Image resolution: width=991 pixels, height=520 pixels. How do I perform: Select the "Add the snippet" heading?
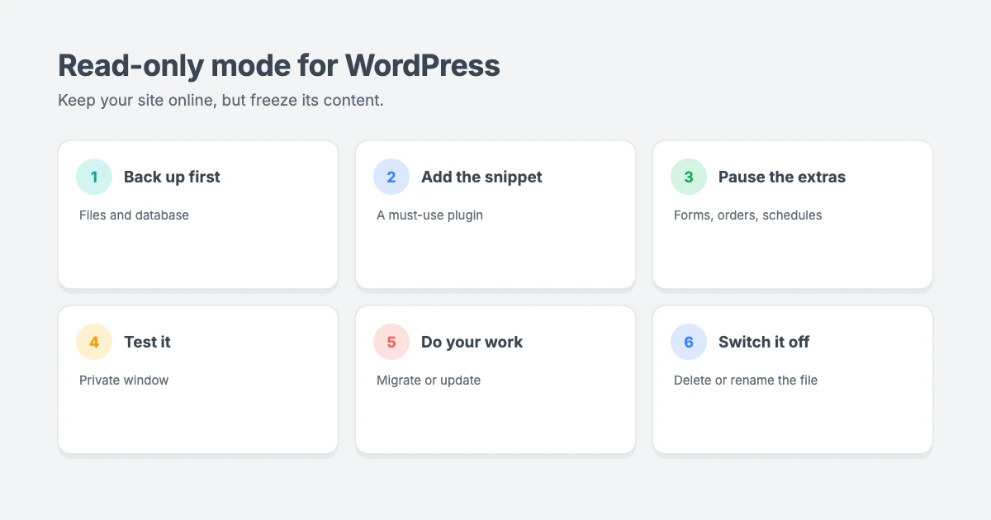point(481,177)
